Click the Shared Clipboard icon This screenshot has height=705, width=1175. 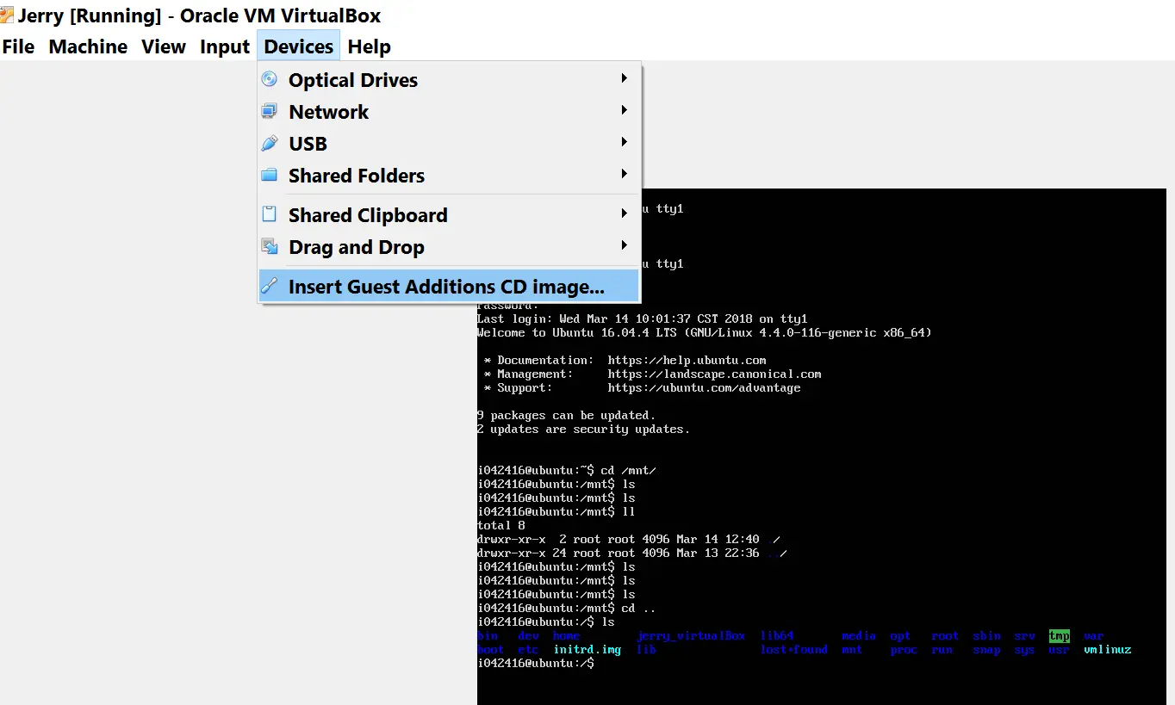click(270, 214)
